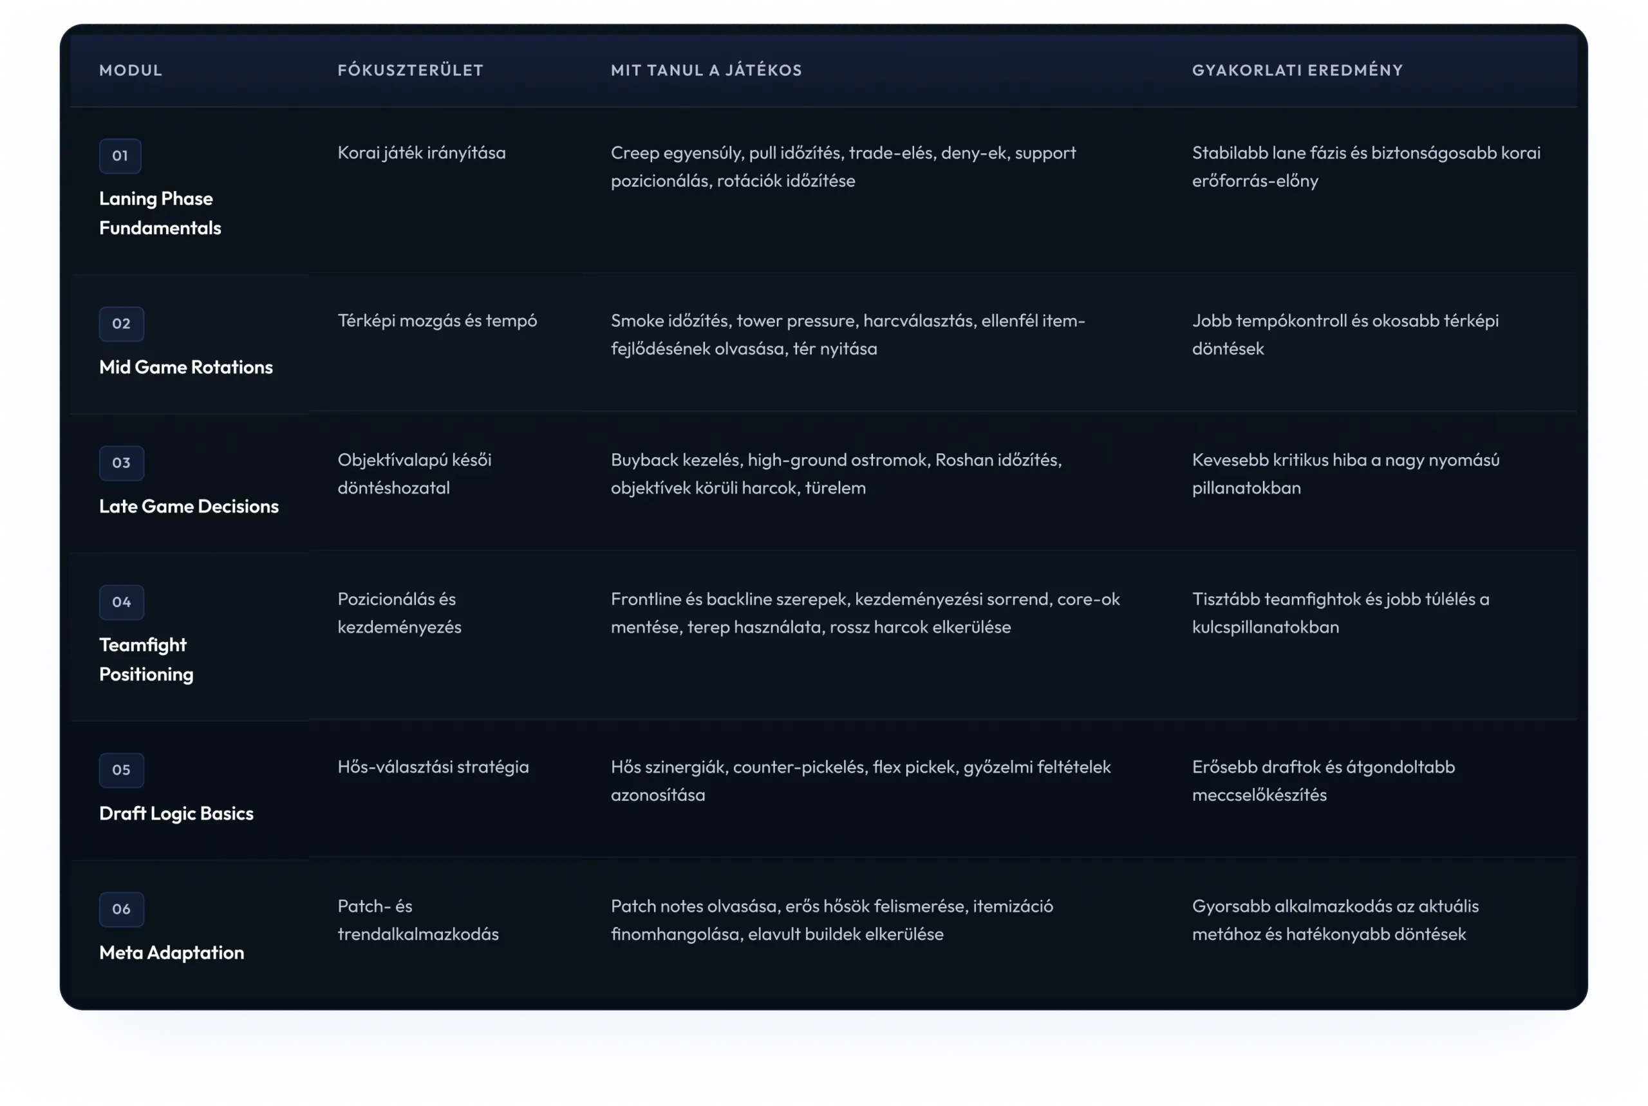Open the Meta Adaptation module title
1648x1106 pixels.
(x=171, y=953)
